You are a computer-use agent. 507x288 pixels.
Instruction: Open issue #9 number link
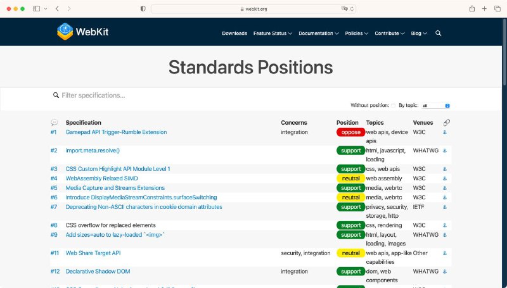pyautogui.click(x=54, y=235)
